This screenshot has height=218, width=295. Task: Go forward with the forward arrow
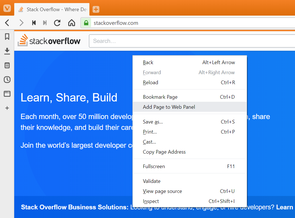[x=22, y=23]
